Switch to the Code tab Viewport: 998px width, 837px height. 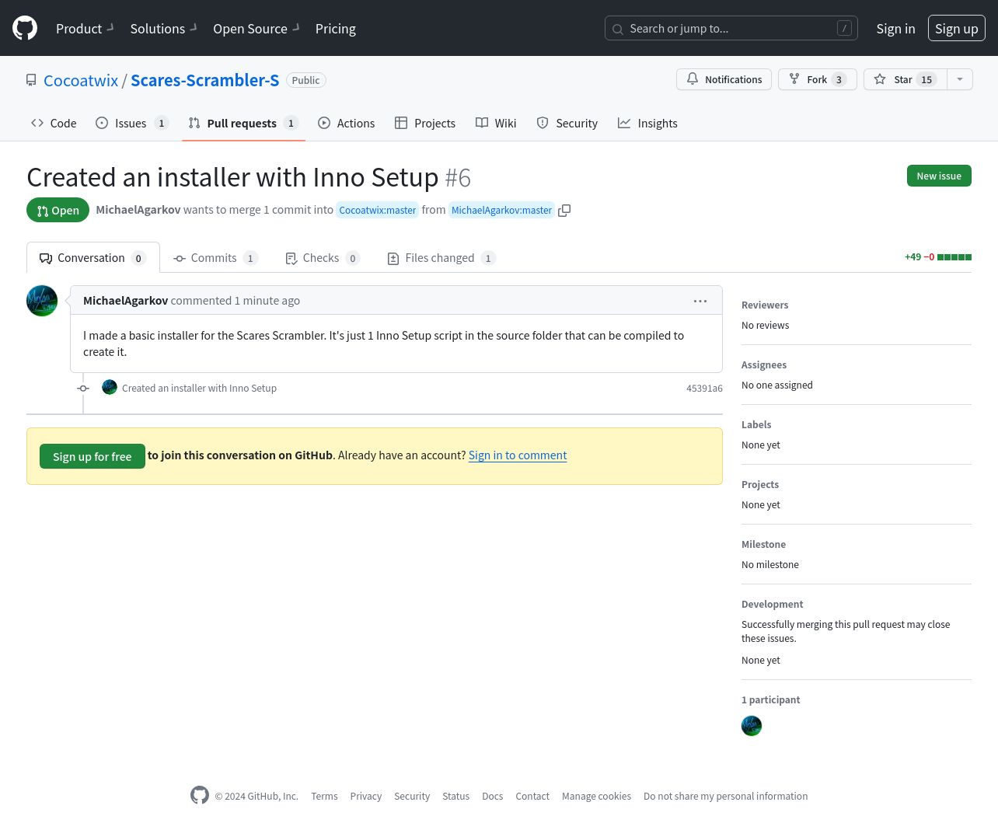tap(54, 123)
